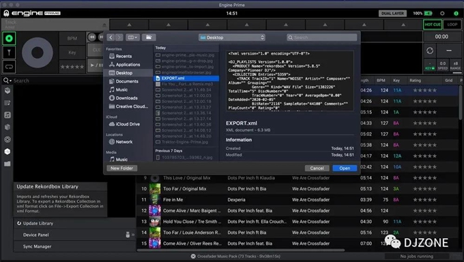Sort tracks by Rating column
Viewport: 464px width, 262px height.
[x=415, y=81]
